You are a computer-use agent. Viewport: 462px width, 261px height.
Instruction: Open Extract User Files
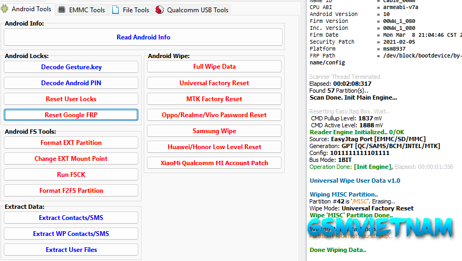[71, 250]
